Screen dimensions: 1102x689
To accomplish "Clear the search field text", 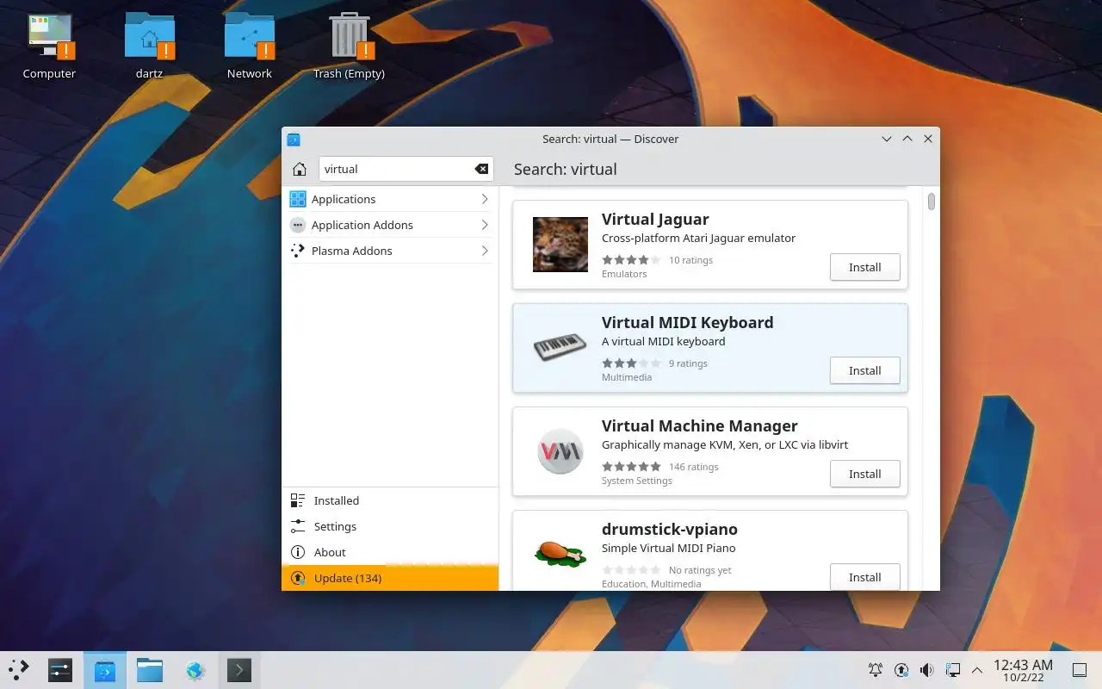I will pos(481,169).
